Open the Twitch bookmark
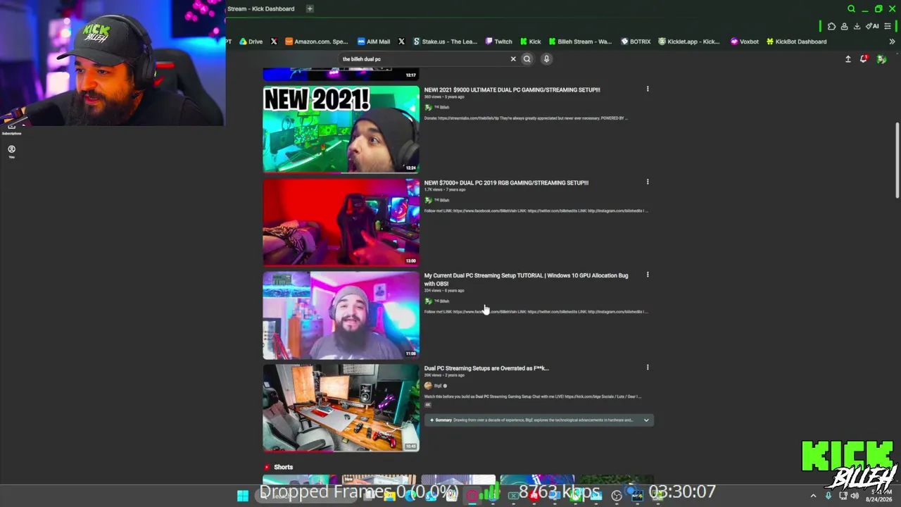This screenshot has height=507, width=901. click(498, 42)
